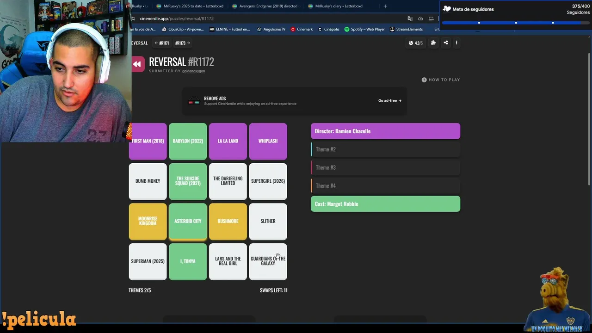Select the I, Tonya tile
The width and height of the screenshot is (592, 333).
(188, 262)
